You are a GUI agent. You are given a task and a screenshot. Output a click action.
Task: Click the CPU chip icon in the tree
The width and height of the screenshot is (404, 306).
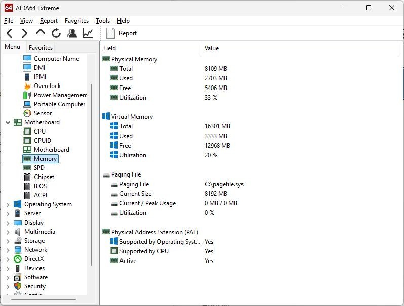coord(27,132)
